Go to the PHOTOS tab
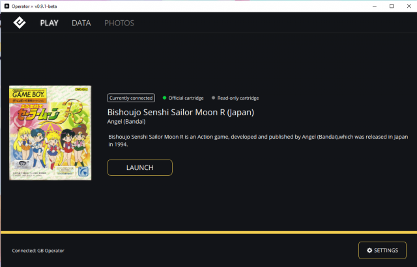Viewport: 417px width, 267px height. (119, 23)
